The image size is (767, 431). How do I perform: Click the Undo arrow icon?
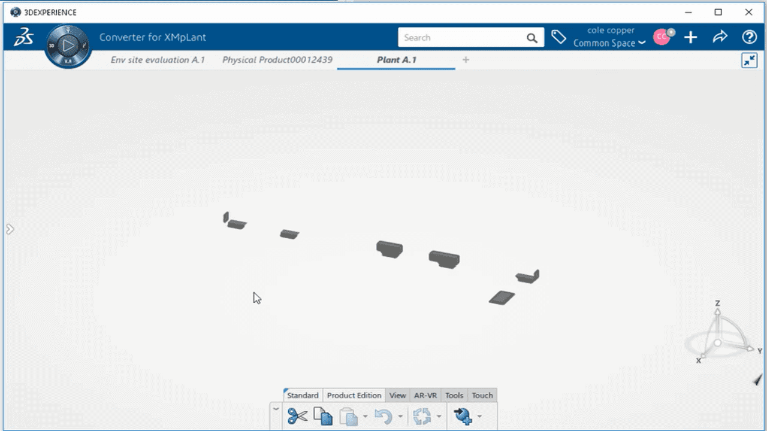[x=383, y=415]
